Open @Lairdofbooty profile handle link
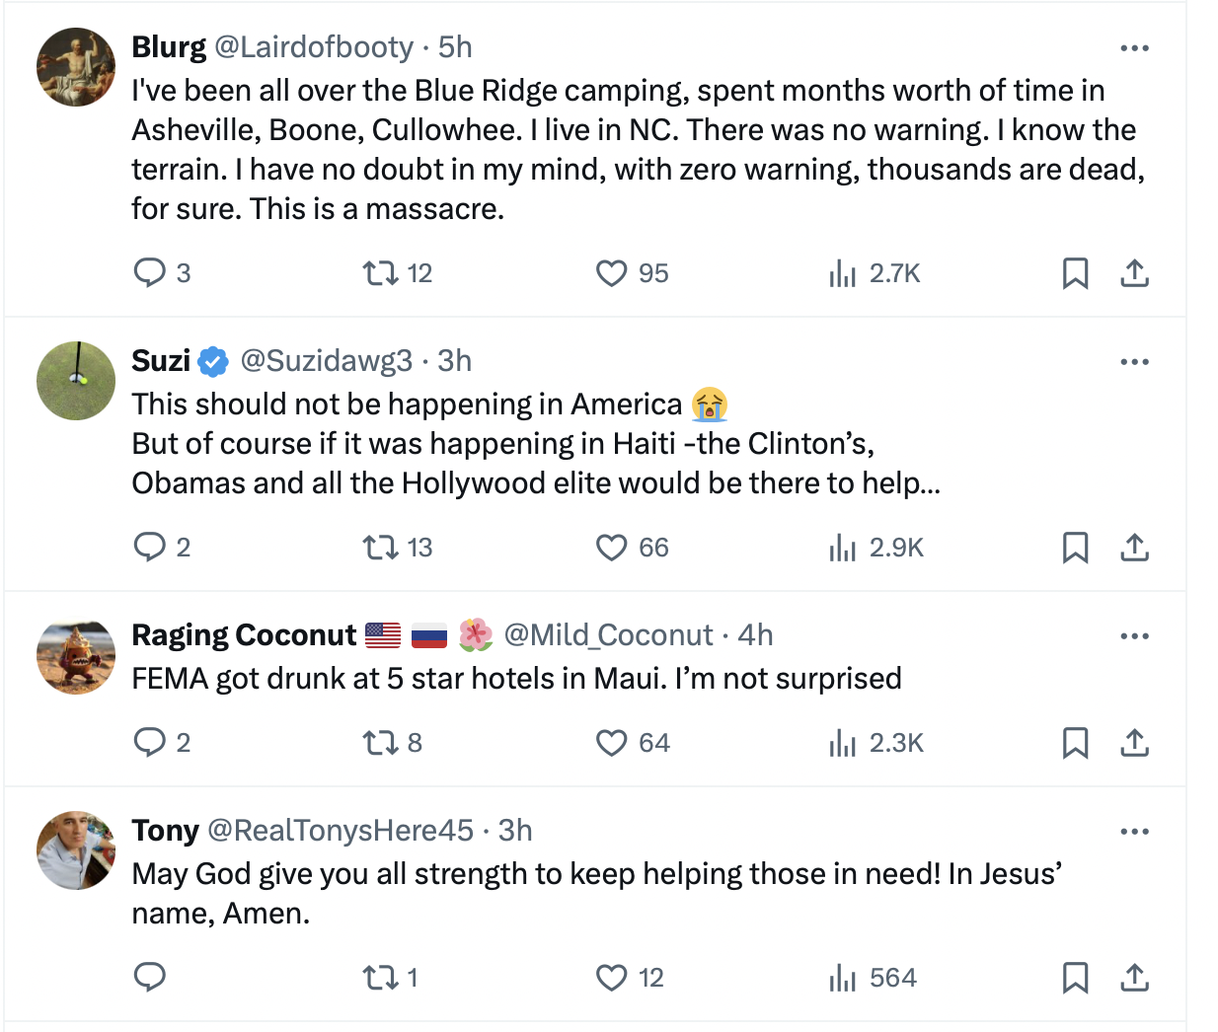Screen dimensions: 1218x1032 [x=314, y=47]
